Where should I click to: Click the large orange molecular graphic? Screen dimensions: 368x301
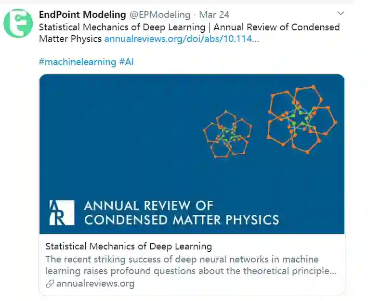302,118
